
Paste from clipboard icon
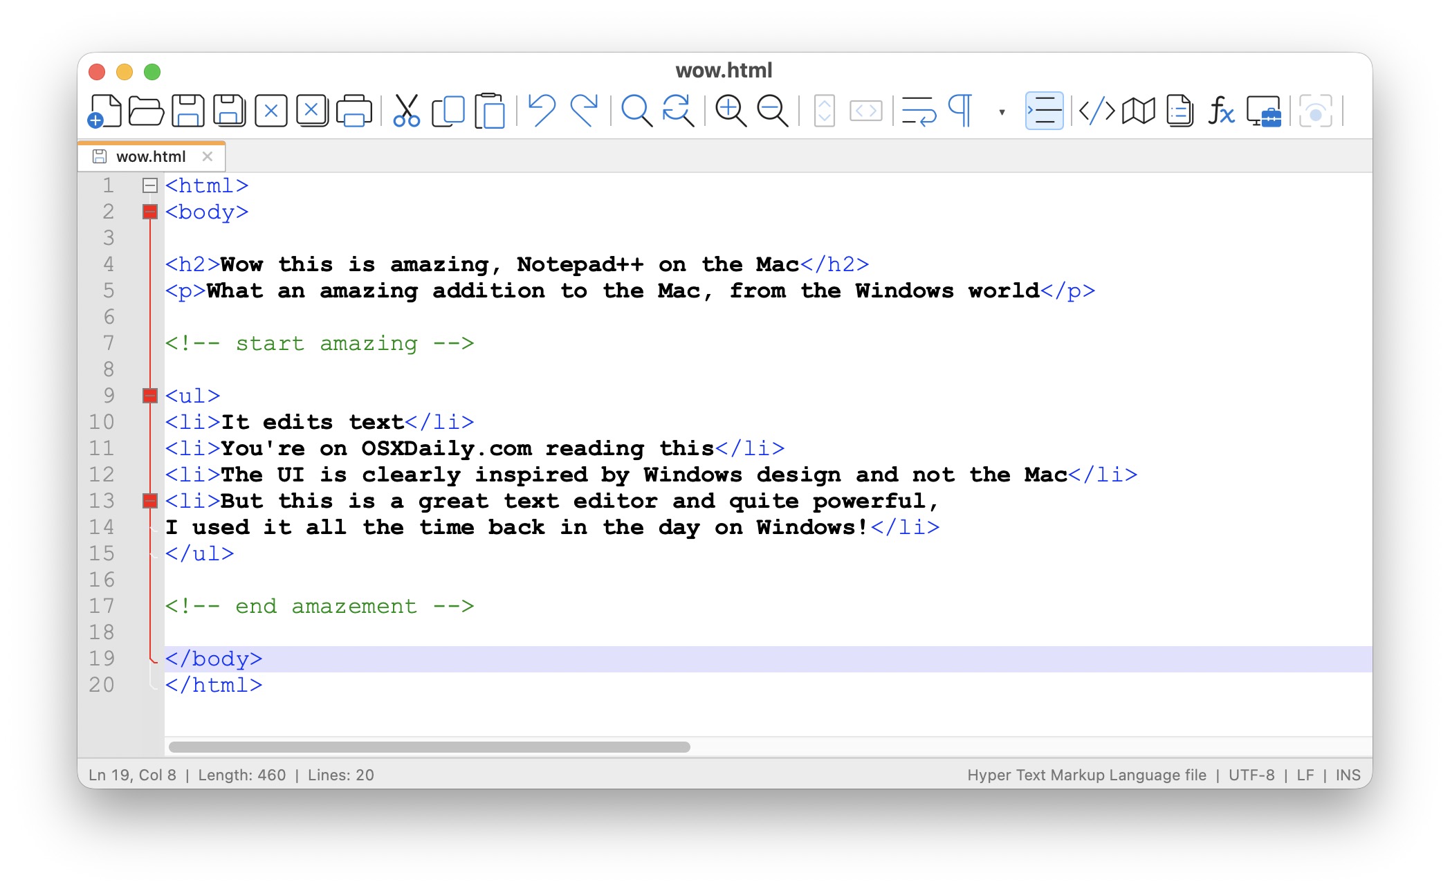[x=489, y=111]
